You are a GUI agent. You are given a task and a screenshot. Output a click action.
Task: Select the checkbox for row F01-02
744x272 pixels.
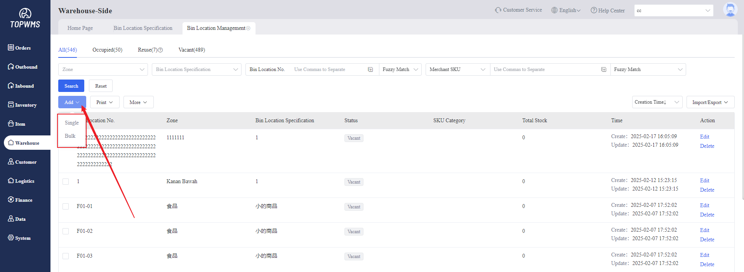[x=66, y=231]
